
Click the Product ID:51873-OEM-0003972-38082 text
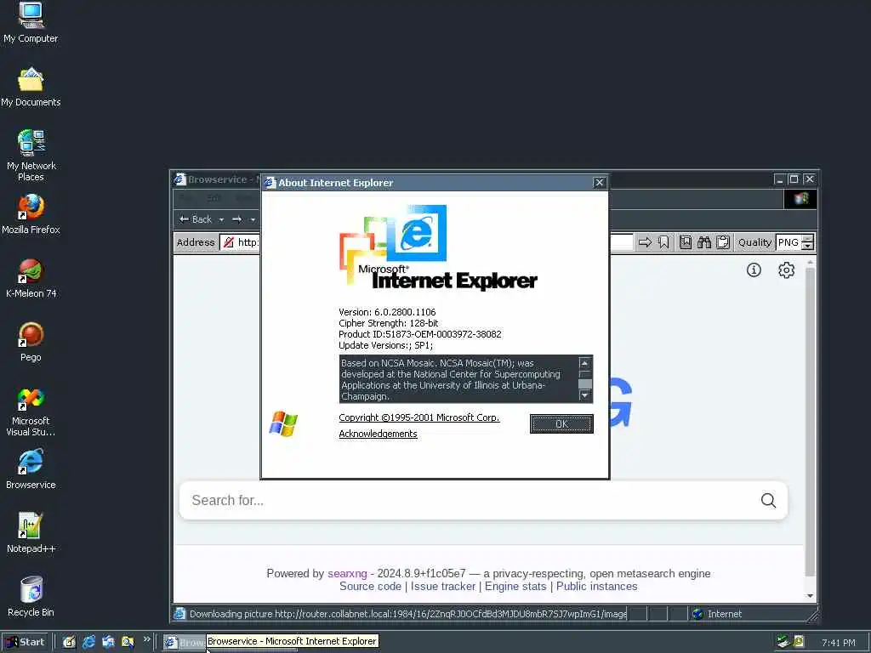420,334
